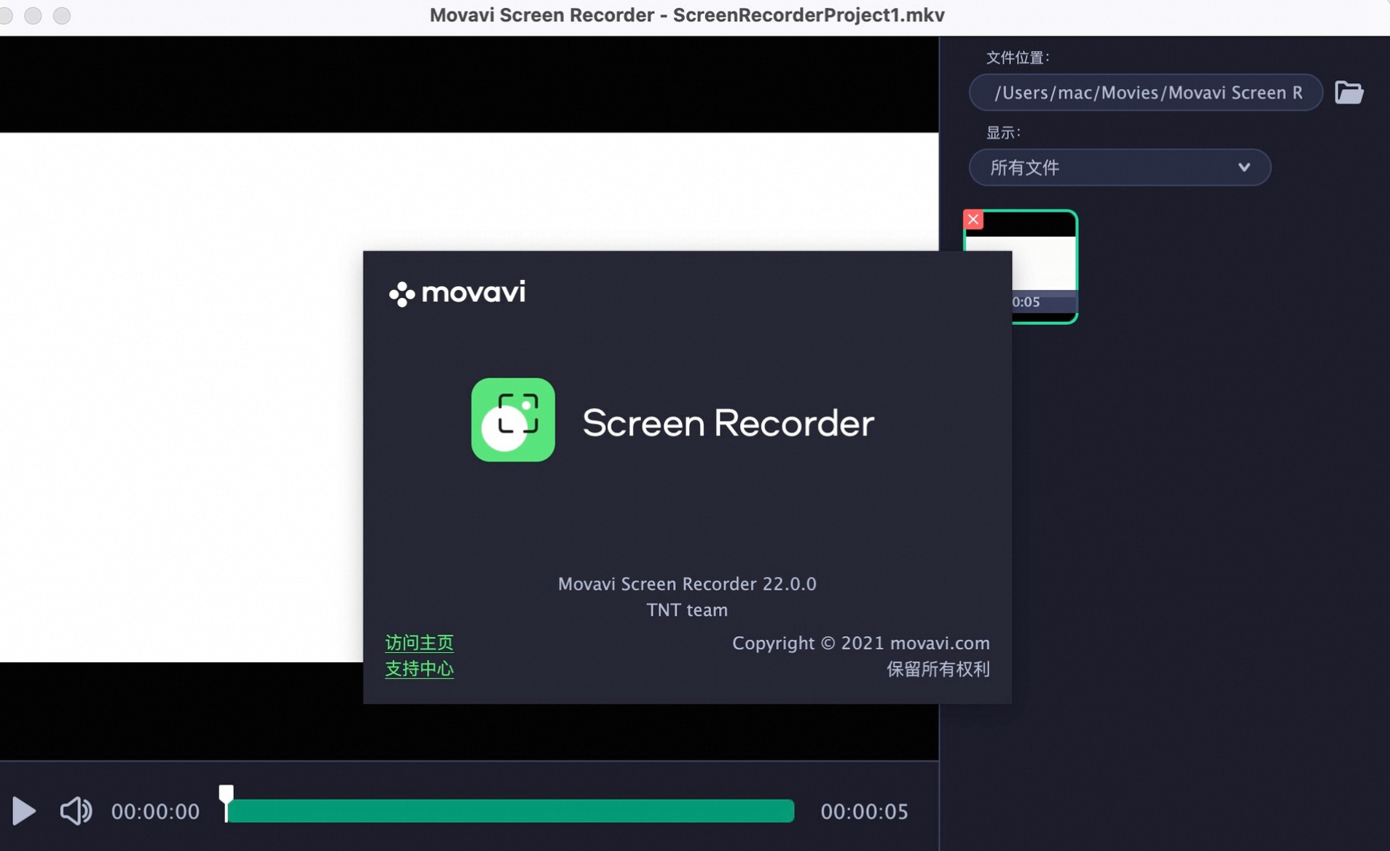Seek within the green progress bar
The image size is (1390, 851).
(510, 811)
